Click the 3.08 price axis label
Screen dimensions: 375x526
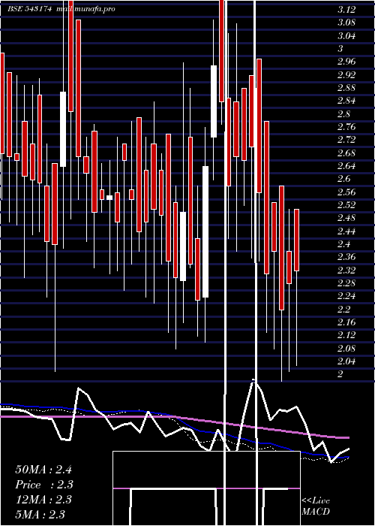point(346,23)
